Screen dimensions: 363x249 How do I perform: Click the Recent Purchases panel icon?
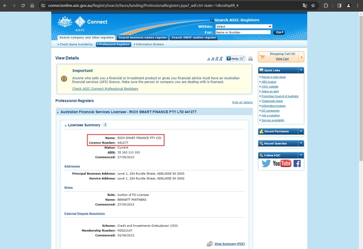coord(261,132)
